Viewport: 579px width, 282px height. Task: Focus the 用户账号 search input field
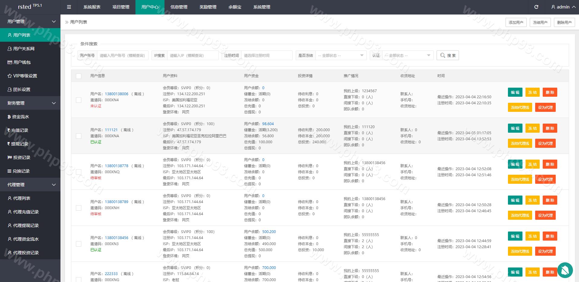(x=122, y=55)
